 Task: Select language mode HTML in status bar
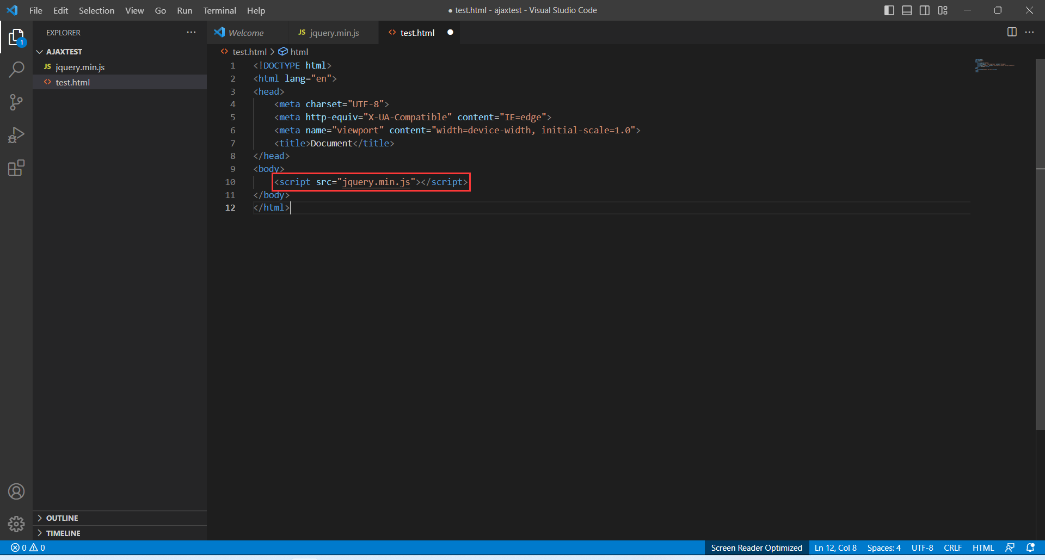coord(983,547)
